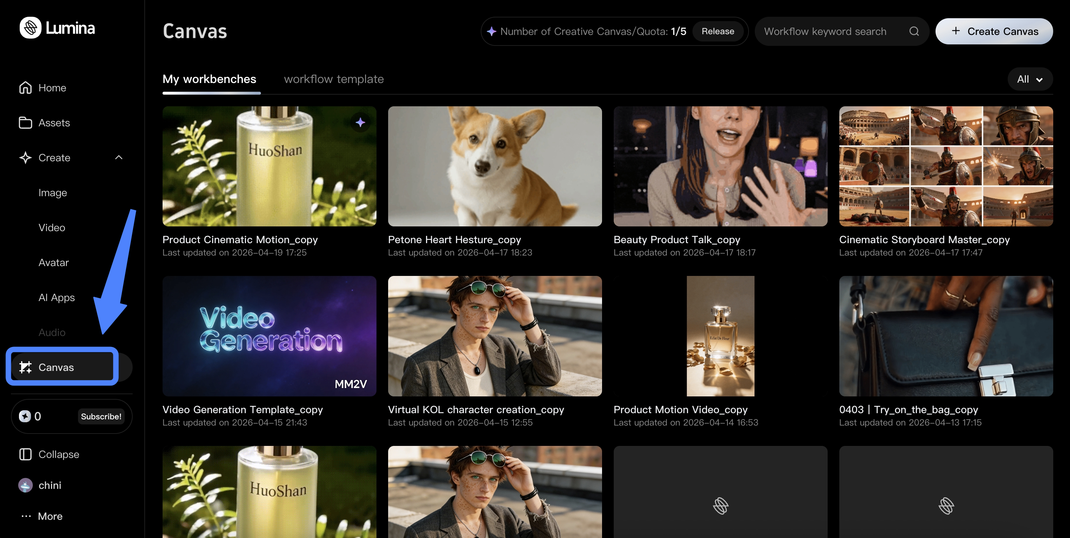
Task: Go to Video in sidebar
Action: click(52, 227)
